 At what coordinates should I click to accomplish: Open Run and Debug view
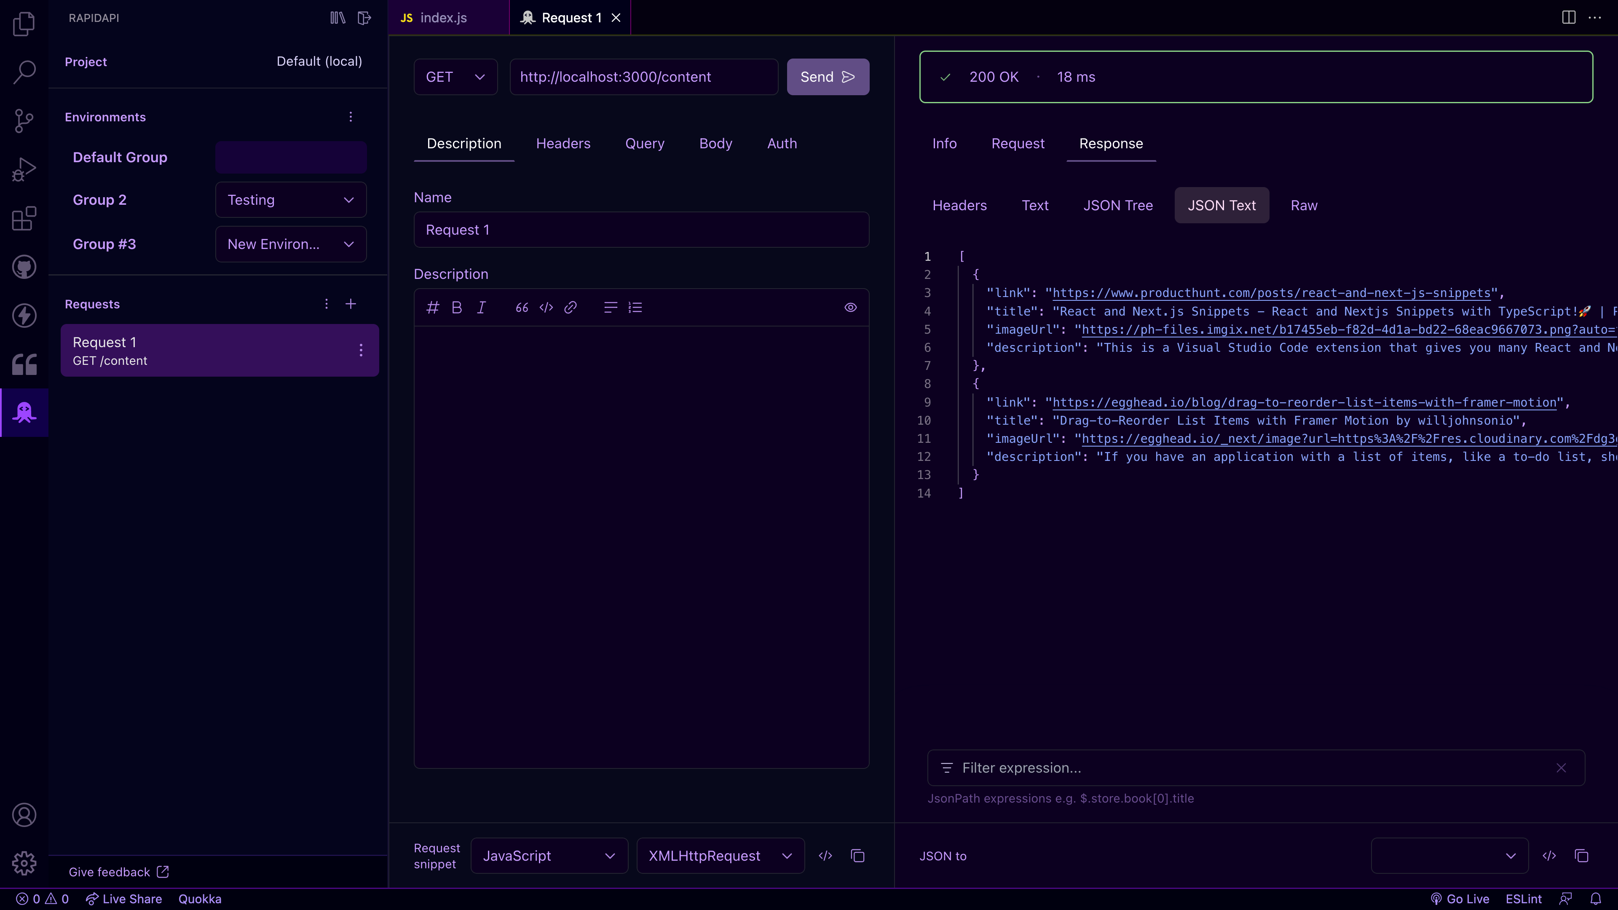coord(24,169)
